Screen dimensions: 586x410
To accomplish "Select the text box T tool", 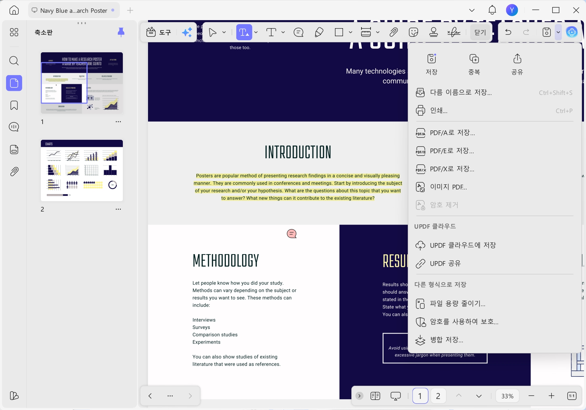I will point(271,32).
